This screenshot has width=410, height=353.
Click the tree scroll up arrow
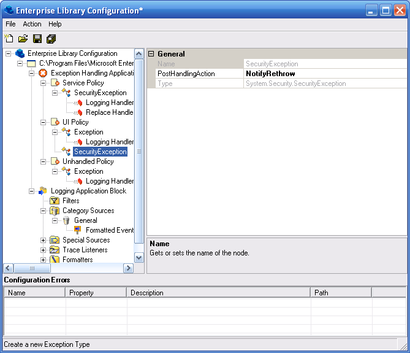(139, 54)
